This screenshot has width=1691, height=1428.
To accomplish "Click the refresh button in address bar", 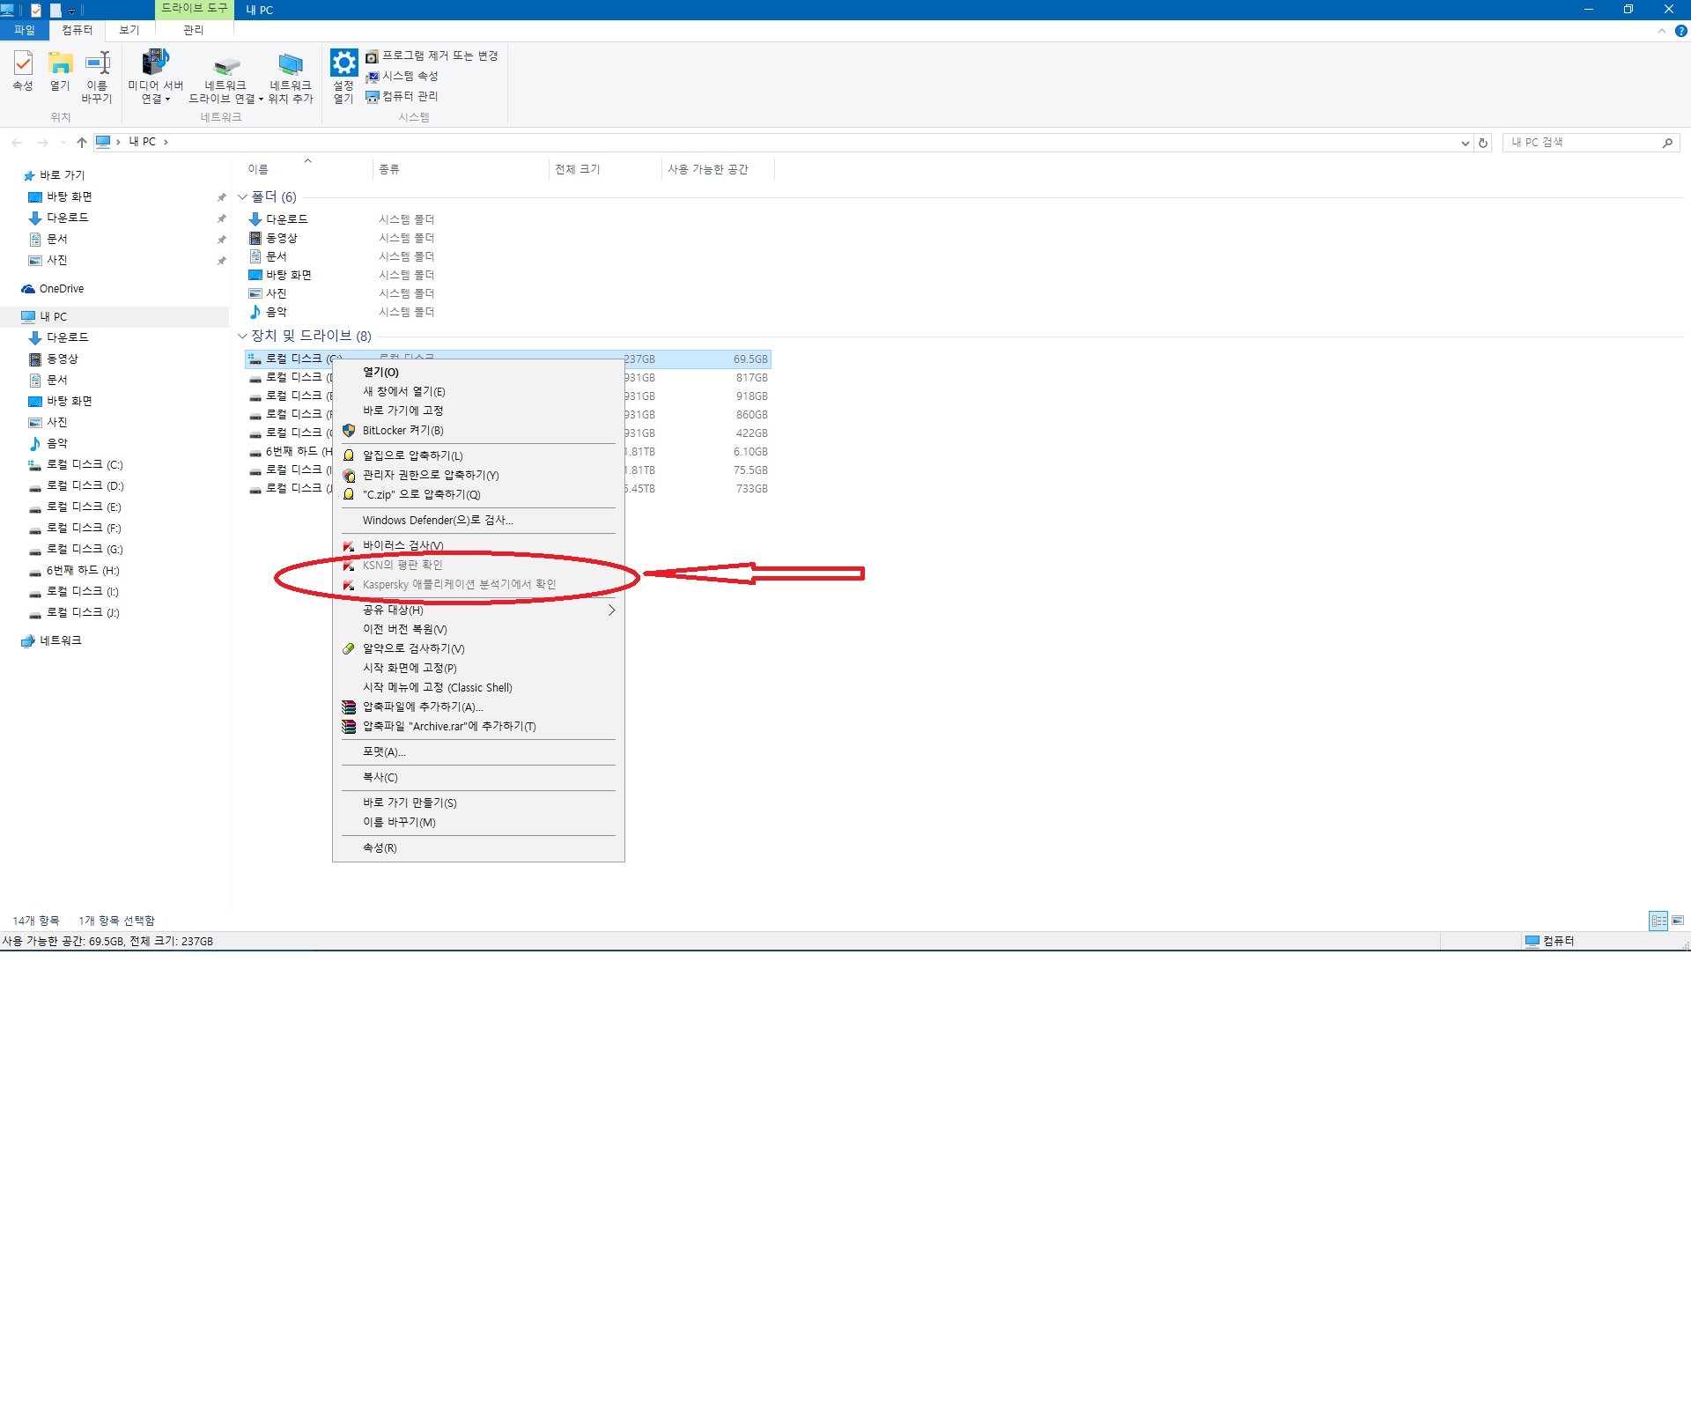I will point(1483,143).
